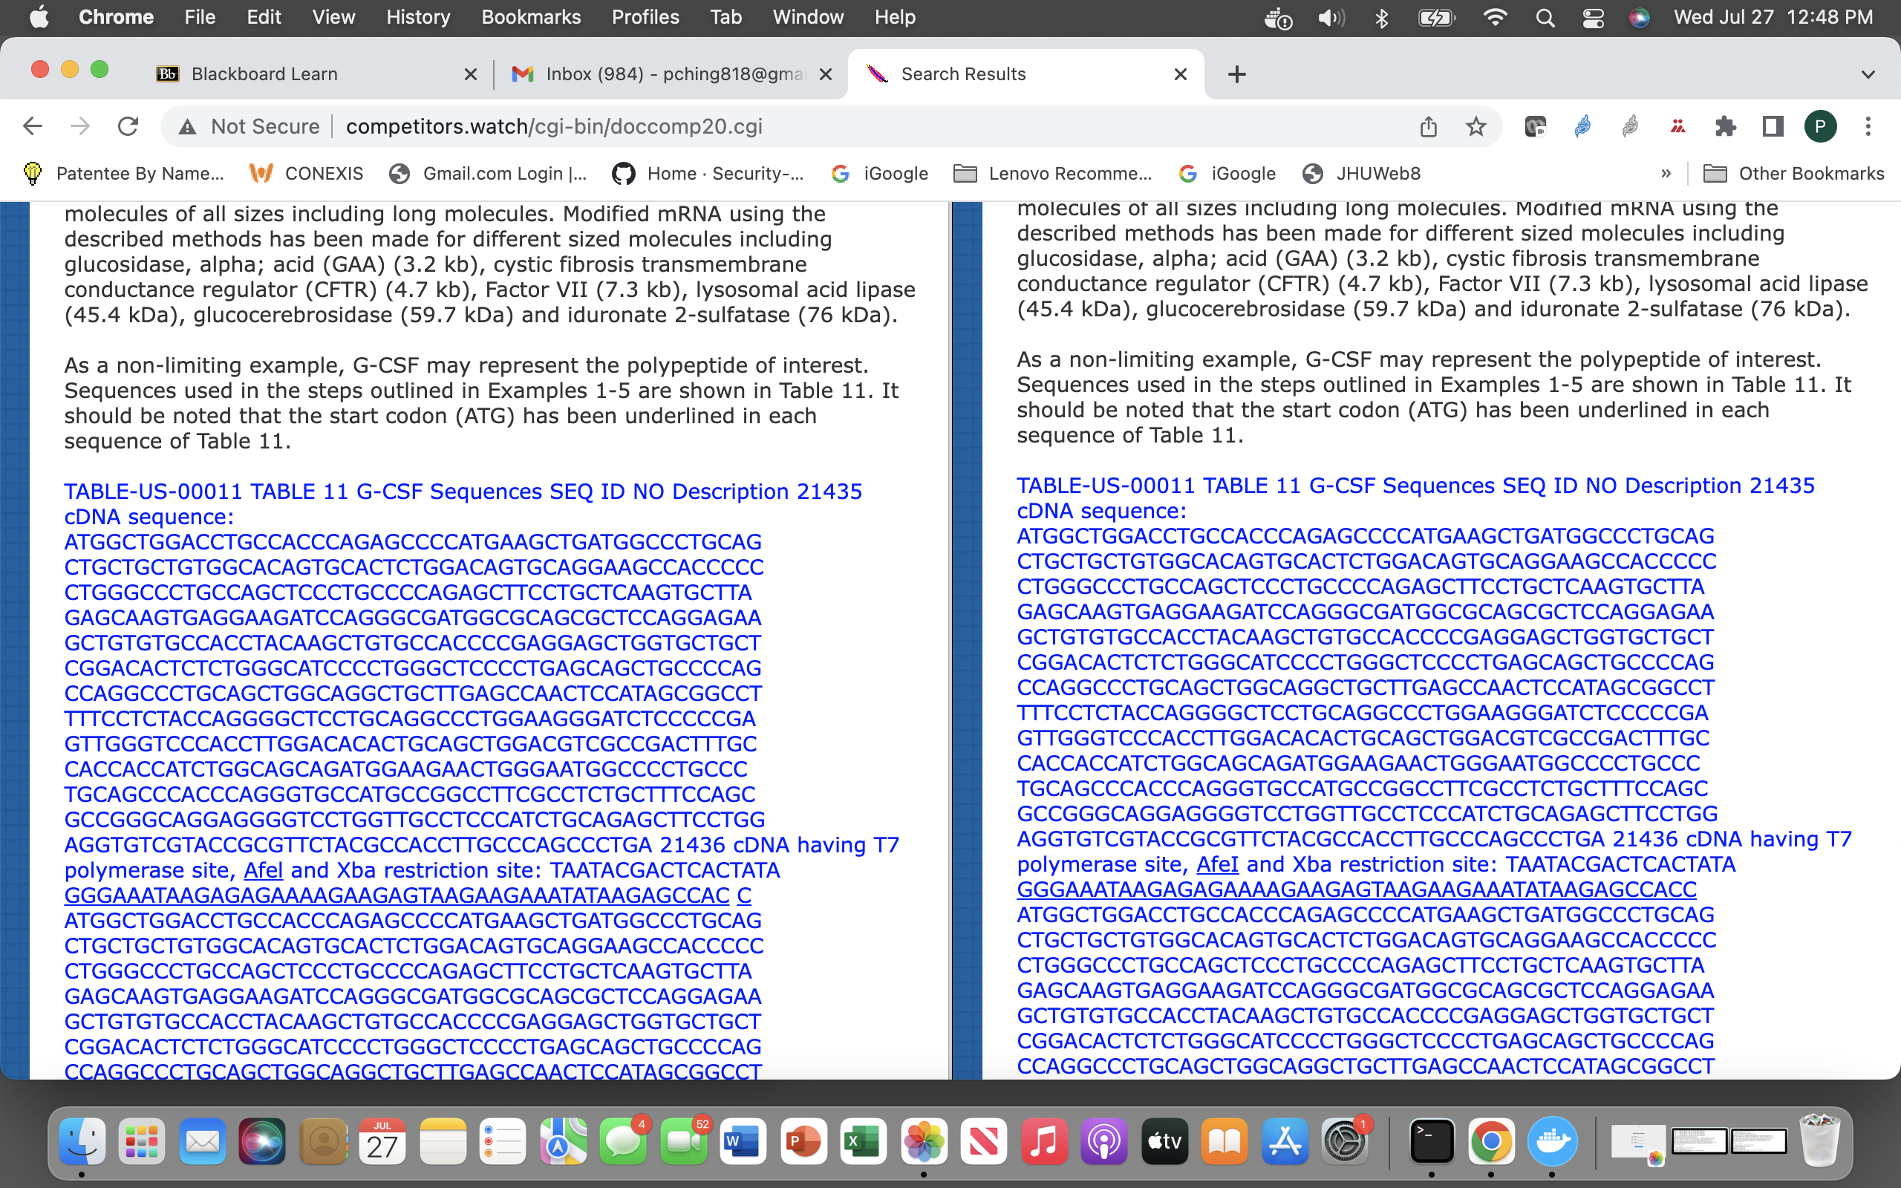Open Launchpad from the dock

pos(142,1141)
